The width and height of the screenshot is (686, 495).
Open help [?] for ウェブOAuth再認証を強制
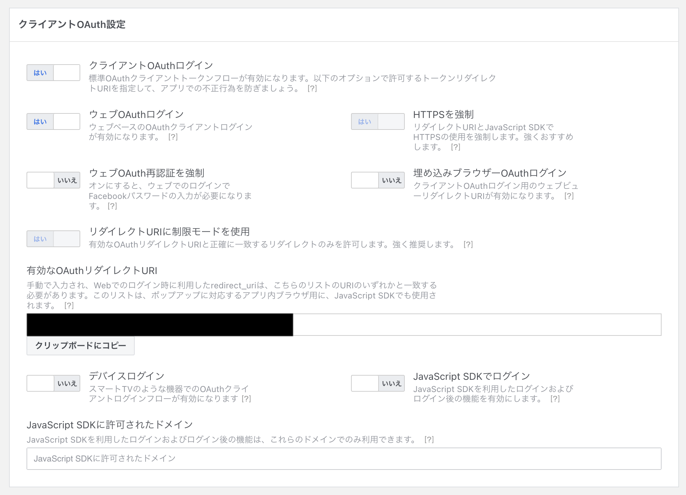coord(112,206)
